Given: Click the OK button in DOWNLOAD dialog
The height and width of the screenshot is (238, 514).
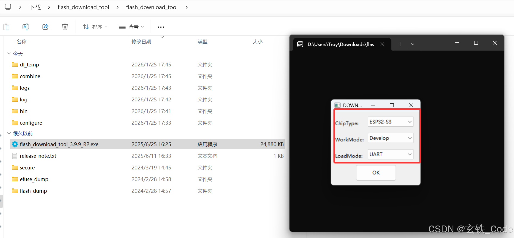Looking at the screenshot, I should (x=376, y=173).
